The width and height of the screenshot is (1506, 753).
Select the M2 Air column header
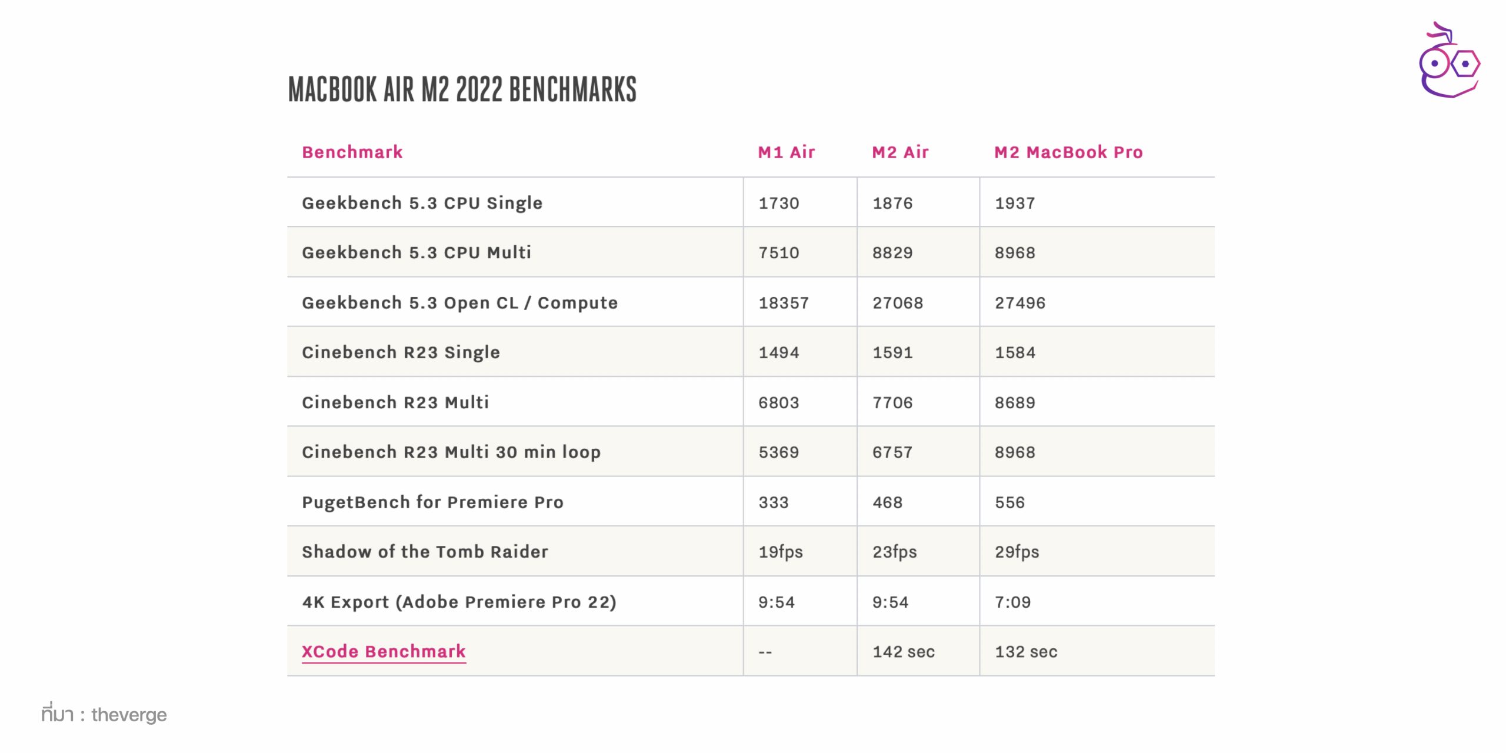pos(900,152)
